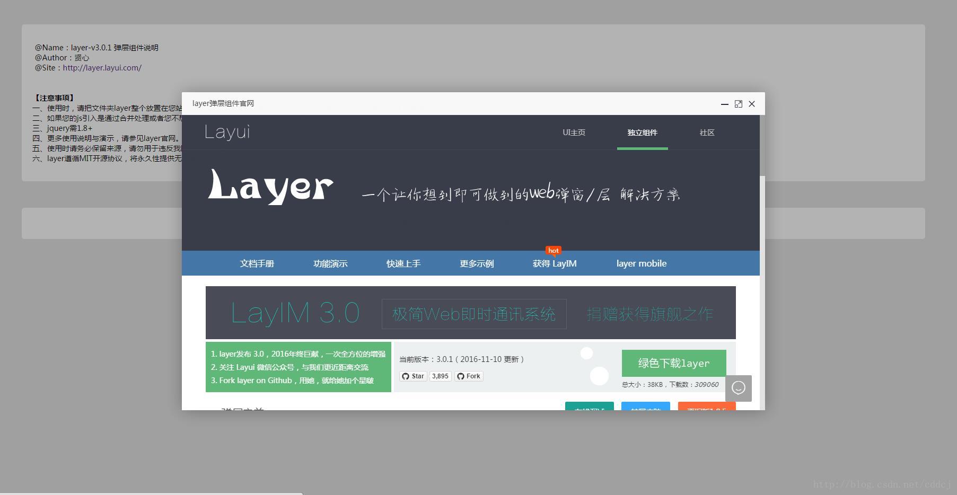Image resolution: width=957 pixels, height=495 pixels.
Task: Click 【注意事项】 heading in background page
Action: [x=54, y=98]
